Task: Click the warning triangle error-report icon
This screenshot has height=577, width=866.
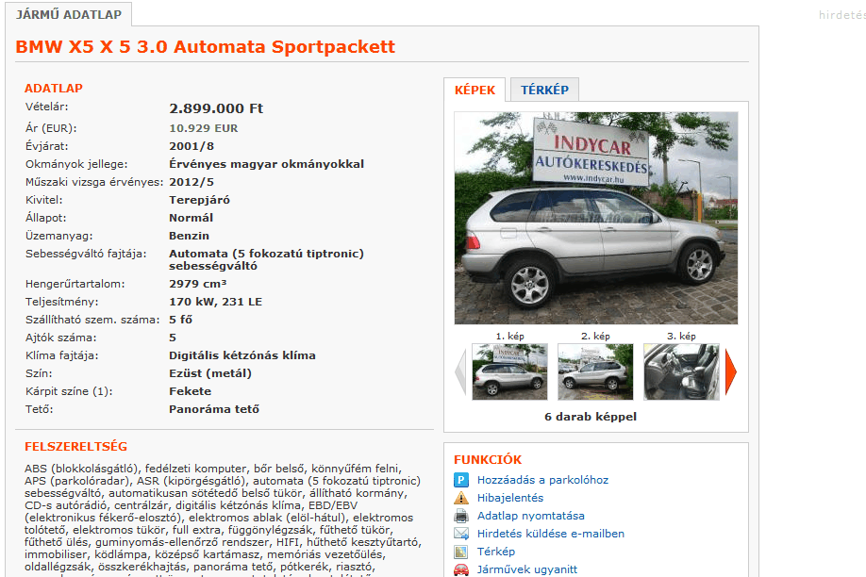Action: click(461, 498)
